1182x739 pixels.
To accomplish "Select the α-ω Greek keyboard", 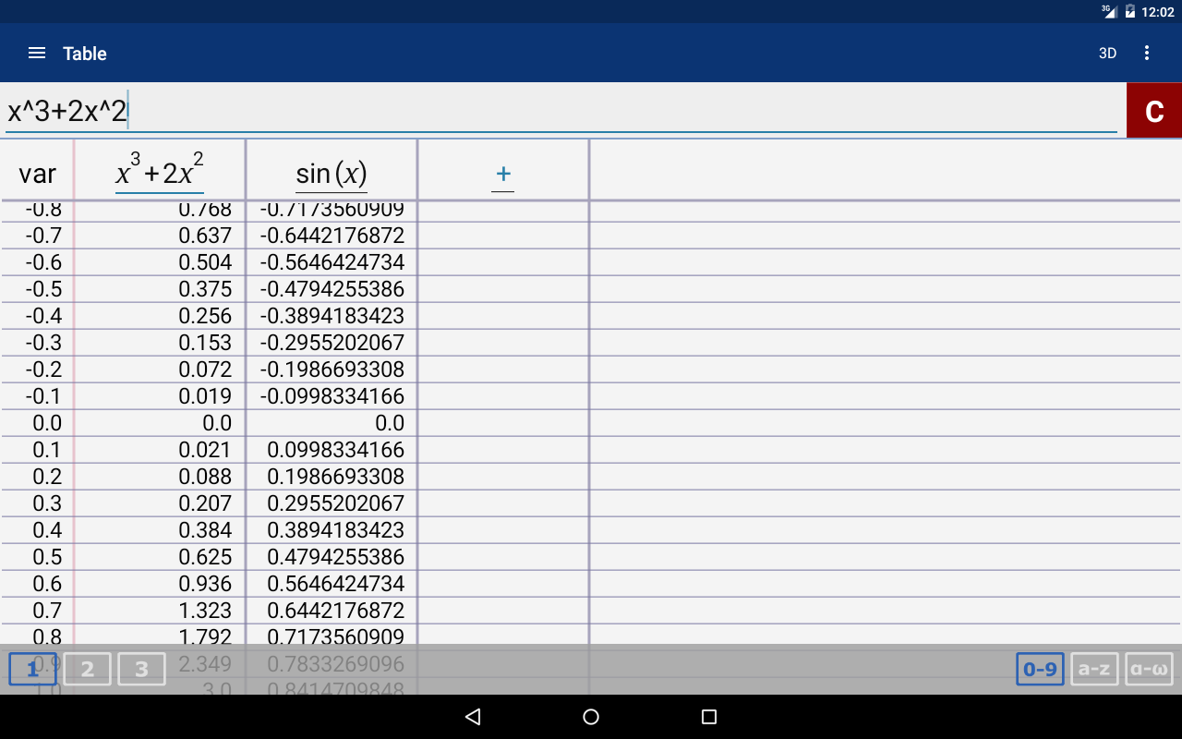I will point(1149,669).
